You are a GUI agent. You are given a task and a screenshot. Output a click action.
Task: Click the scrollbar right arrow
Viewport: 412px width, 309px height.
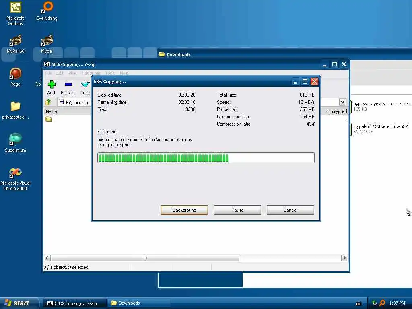(344, 258)
